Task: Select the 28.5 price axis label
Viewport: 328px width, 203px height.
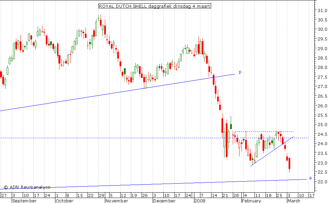Action: (322, 58)
